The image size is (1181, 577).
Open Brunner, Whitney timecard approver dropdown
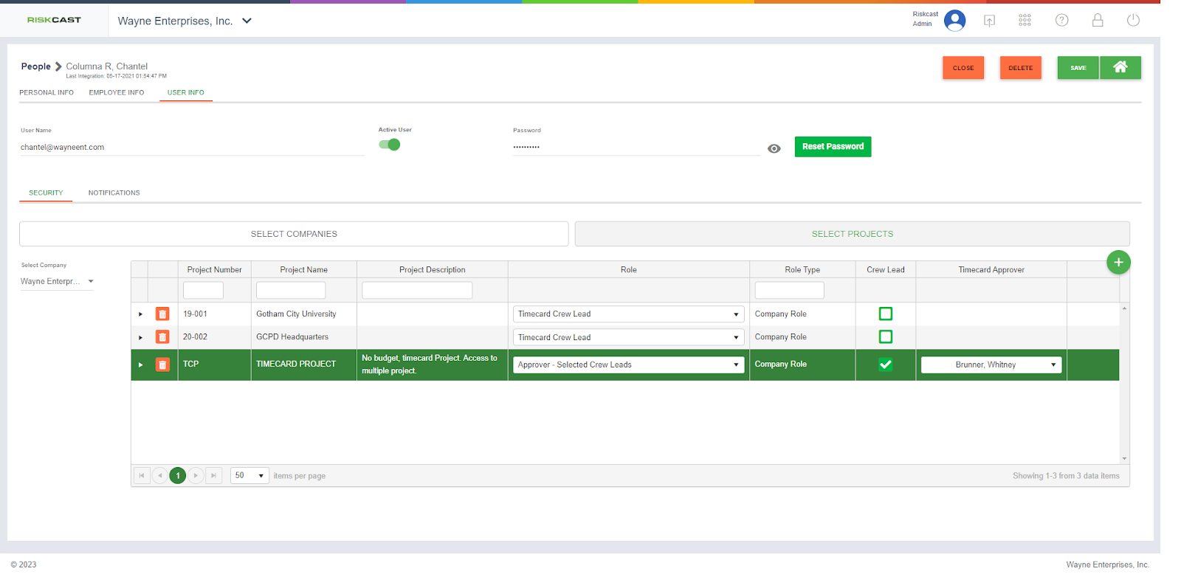point(991,364)
